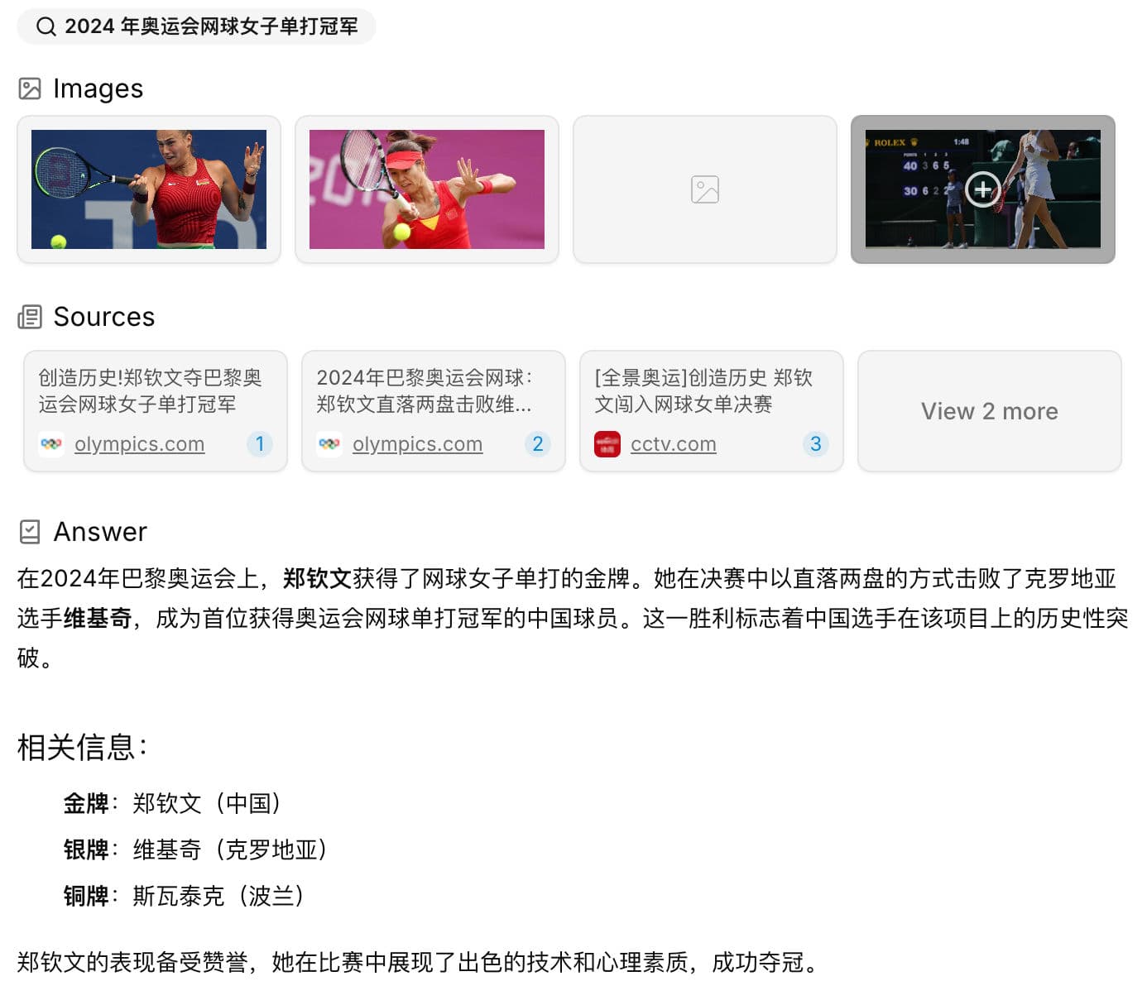Open the cctv.com source link
The image size is (1147, 981).
[x=673, y=444]
